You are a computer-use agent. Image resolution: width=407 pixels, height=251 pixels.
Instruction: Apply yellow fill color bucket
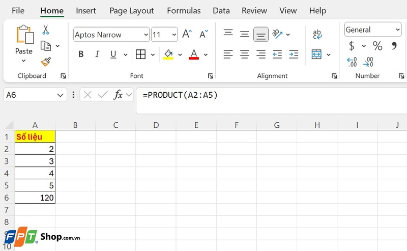pyautogui.click(x=168, y=54)
